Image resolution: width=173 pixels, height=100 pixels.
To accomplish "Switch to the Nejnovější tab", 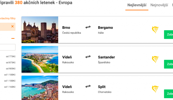I will 159,5.
